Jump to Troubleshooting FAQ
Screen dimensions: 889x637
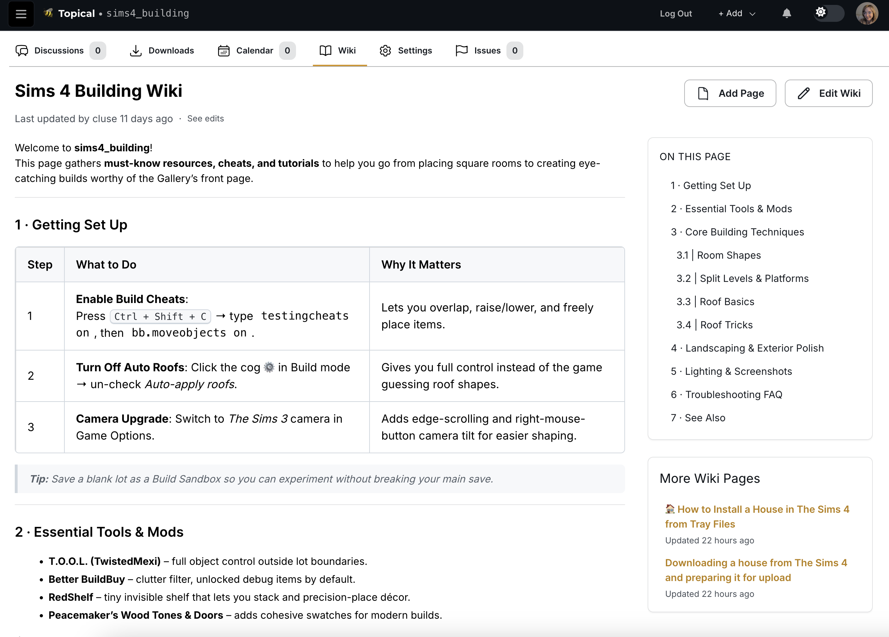pos(726,395)
